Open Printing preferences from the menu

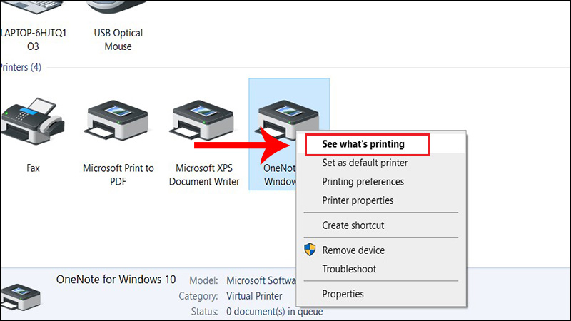pyautogui.click(x=363, y=182)
